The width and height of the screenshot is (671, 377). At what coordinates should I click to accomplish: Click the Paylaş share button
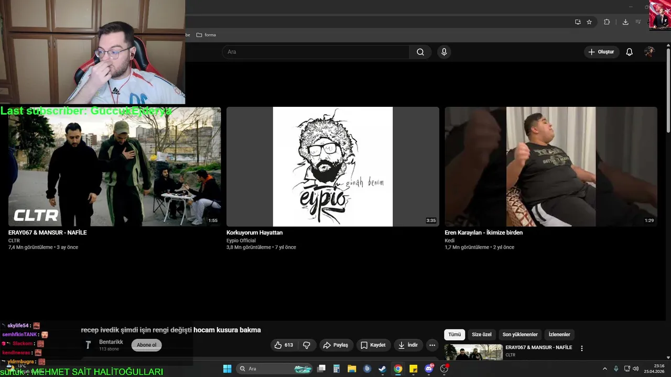(335, 345)
